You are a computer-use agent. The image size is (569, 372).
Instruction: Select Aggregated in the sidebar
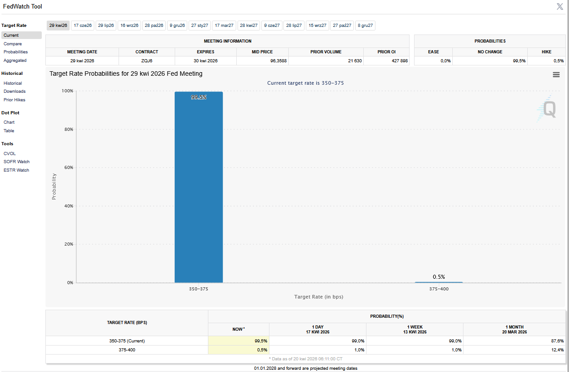pyautogui.click(x=15, y=61)
